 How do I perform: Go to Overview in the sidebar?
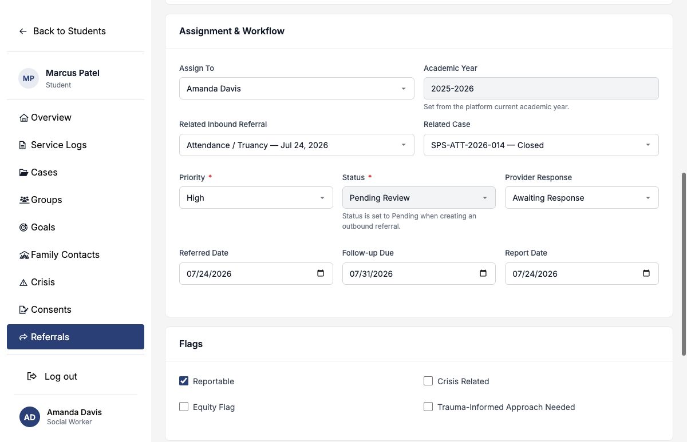76,118
